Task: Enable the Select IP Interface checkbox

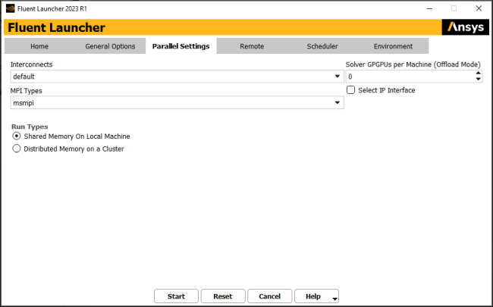Action: tap(351, 90)
